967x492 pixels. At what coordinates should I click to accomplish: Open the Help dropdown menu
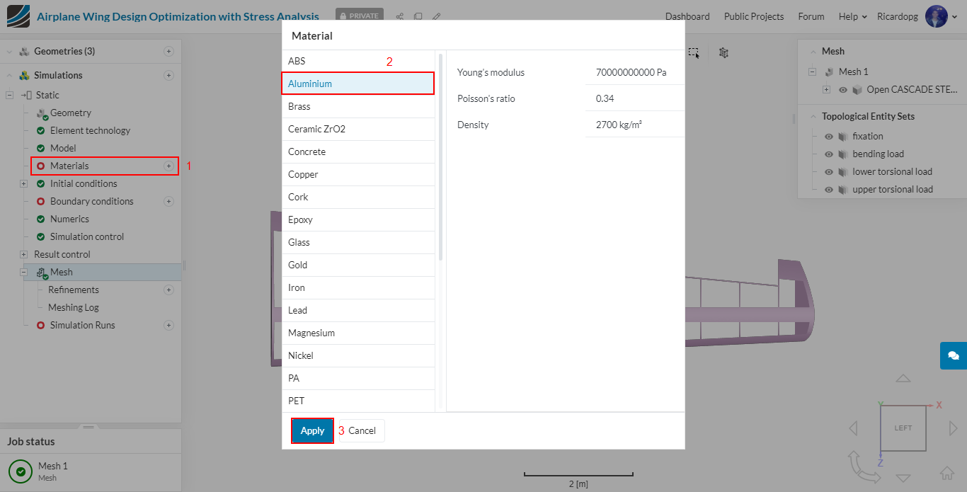852,16
